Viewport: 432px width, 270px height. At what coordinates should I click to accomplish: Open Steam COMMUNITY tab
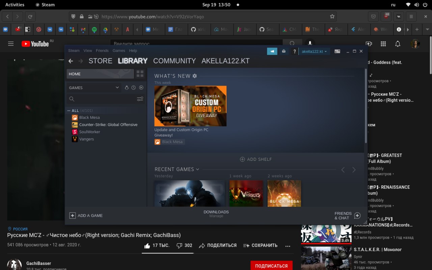174,61
